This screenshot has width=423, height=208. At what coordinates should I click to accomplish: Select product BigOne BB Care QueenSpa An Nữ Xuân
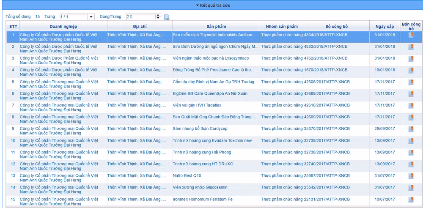[210, 93]
